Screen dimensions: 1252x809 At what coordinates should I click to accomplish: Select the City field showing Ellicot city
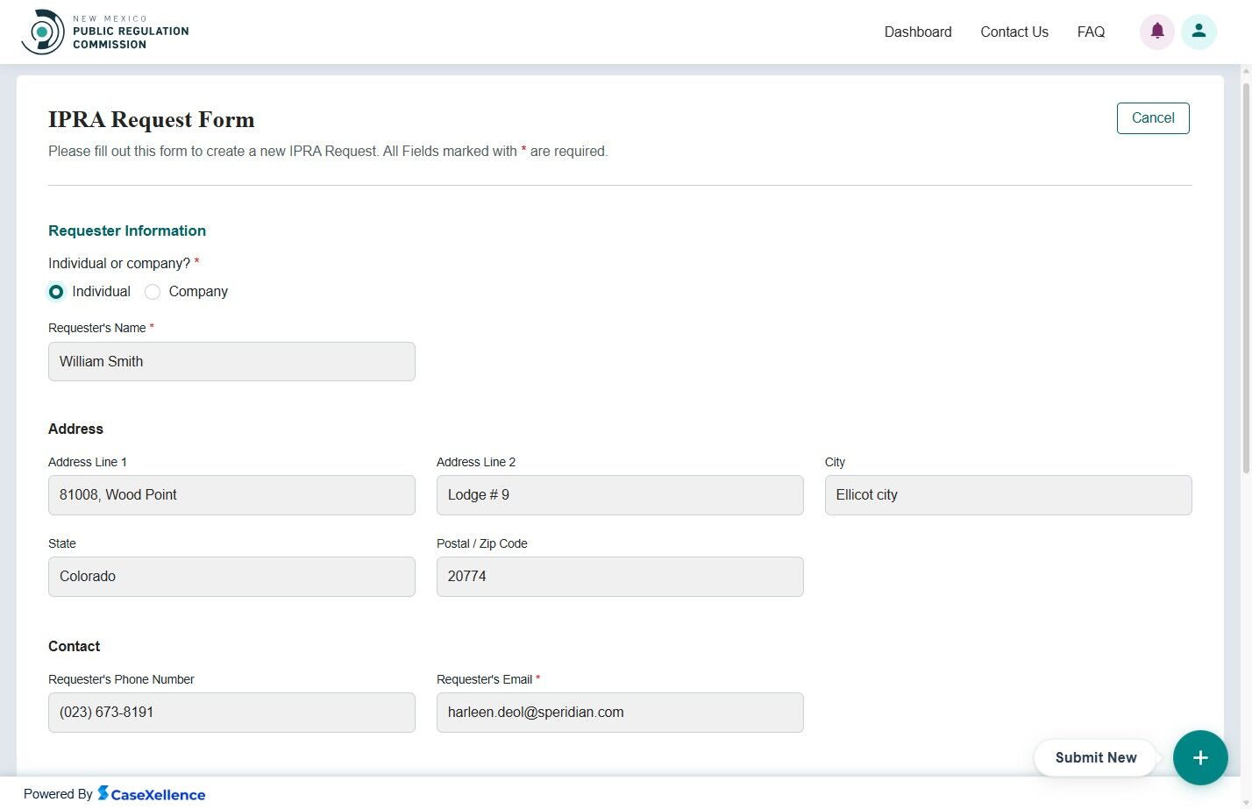coord(1007,494)
